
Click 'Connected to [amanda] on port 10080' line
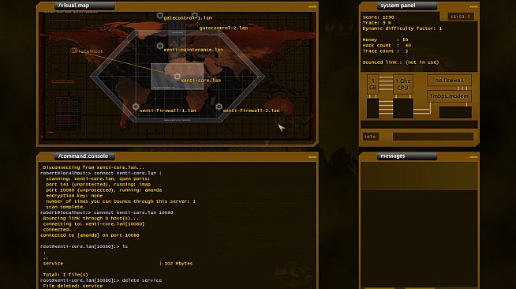(x=89, y=235)
